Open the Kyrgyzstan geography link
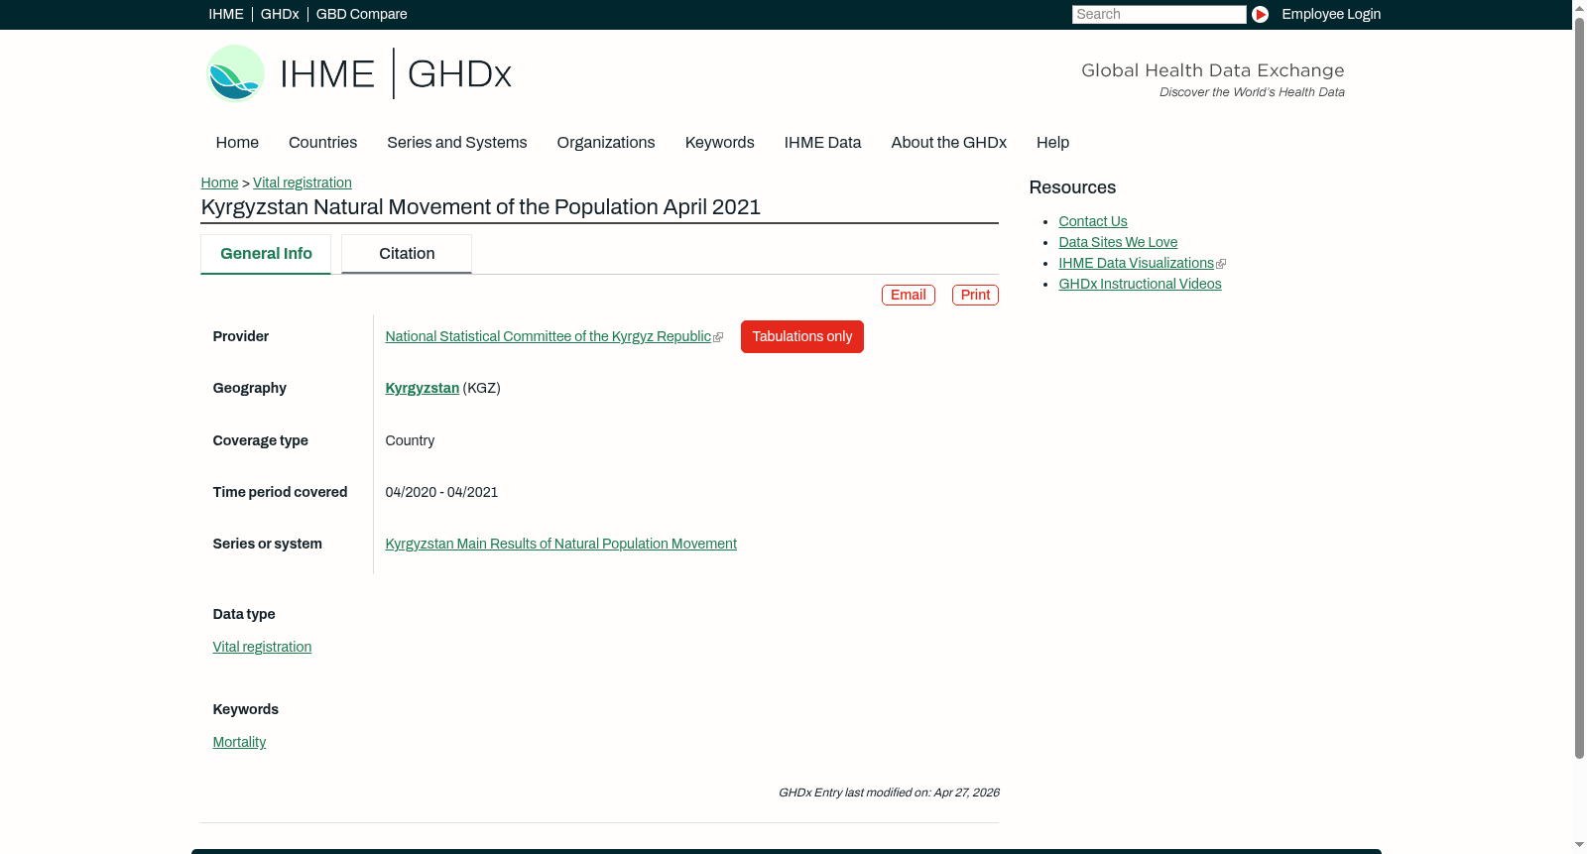Viewport: 1587px width, 854px height. coord(422,388)
